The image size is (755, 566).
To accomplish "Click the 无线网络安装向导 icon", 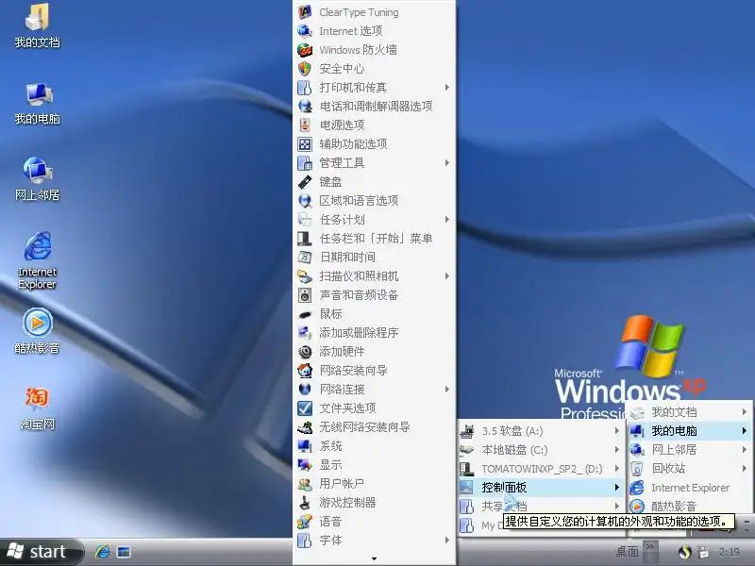I will [305, 427].
